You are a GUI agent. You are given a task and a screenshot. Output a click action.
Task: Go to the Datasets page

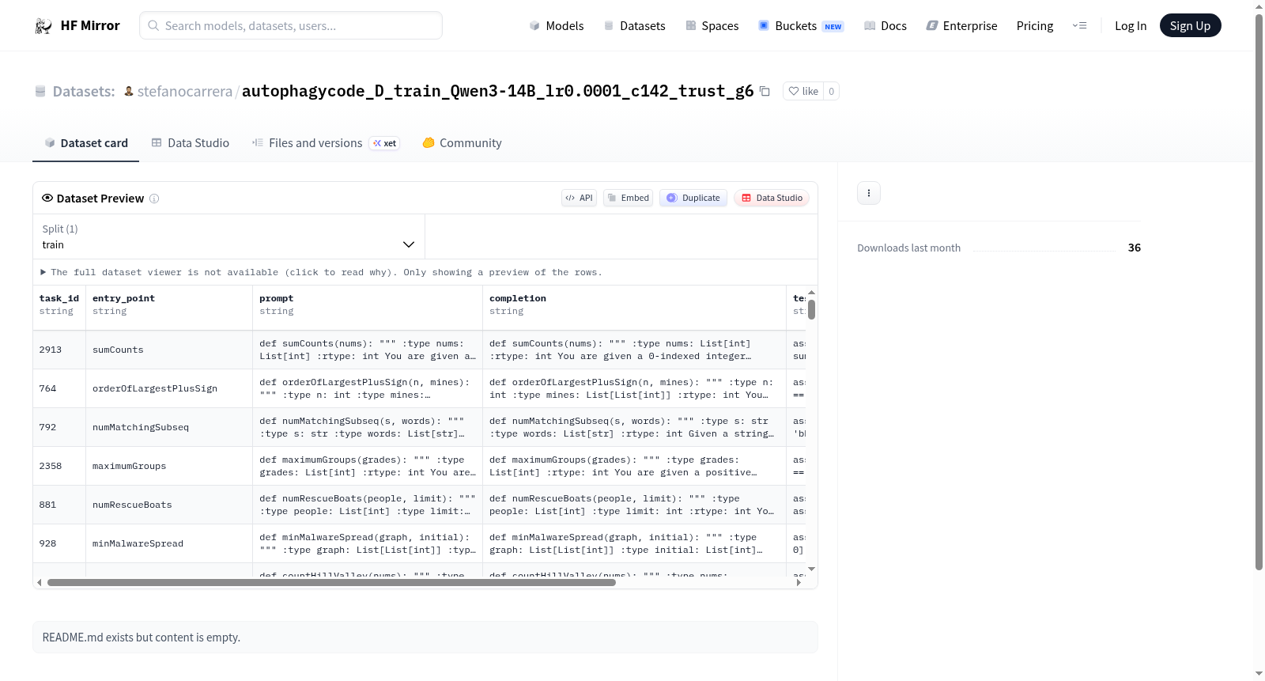pyautogui.click(x=634, y=26)
